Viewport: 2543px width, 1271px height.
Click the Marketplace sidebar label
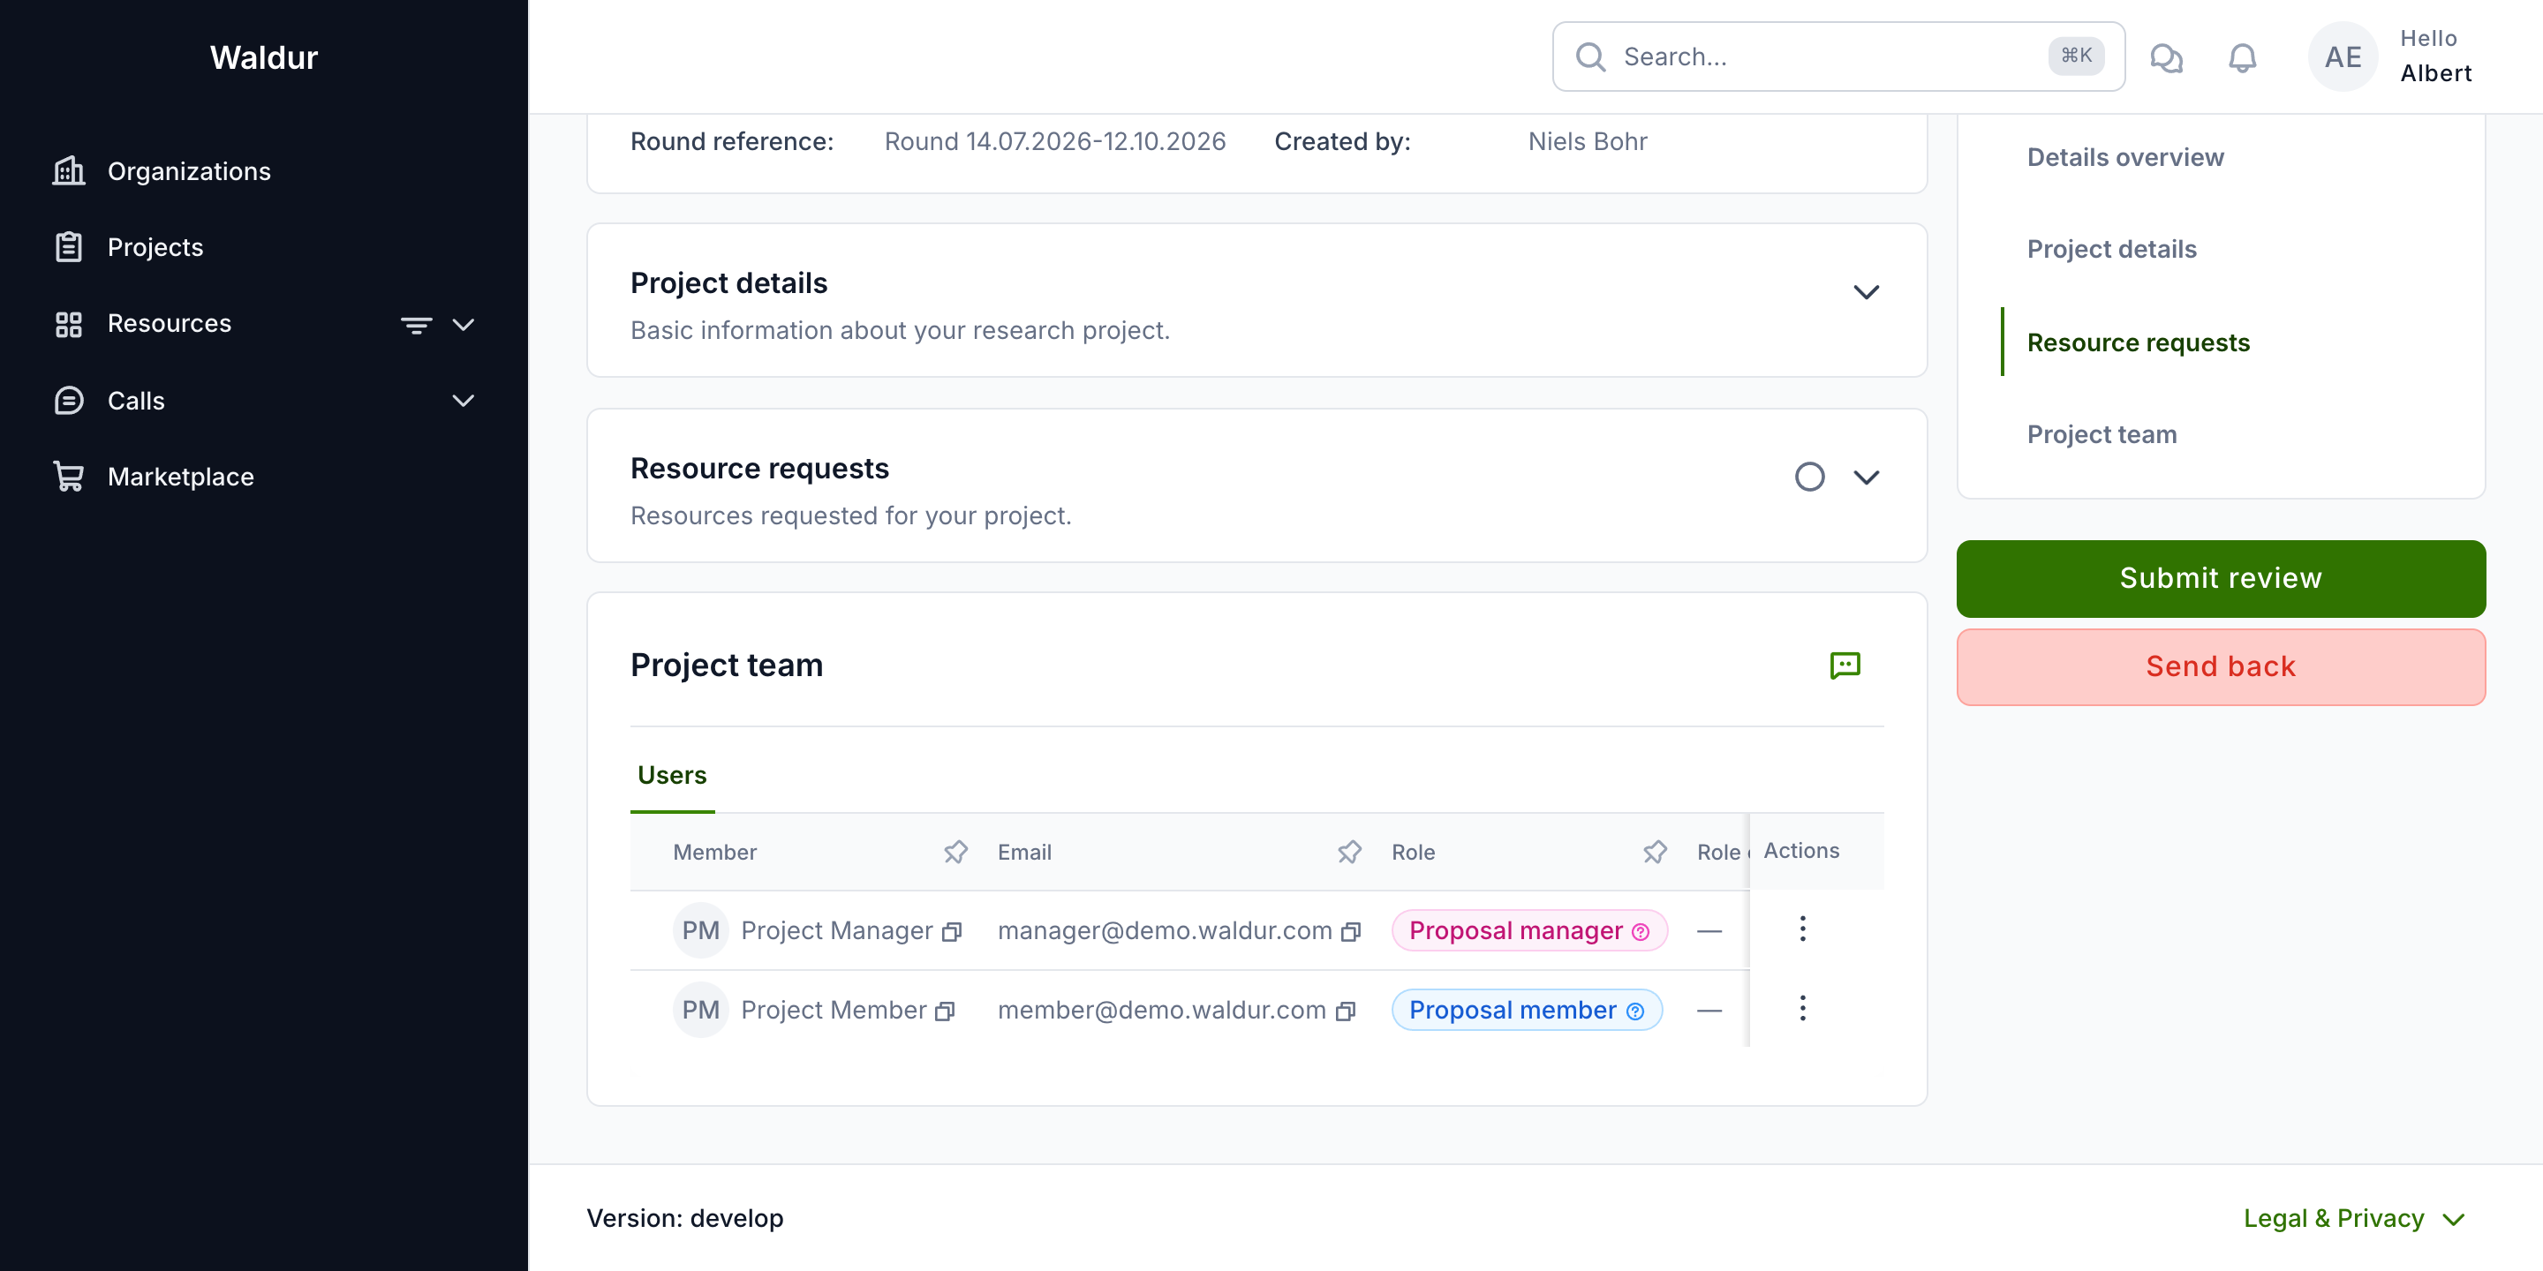[181, 477]
